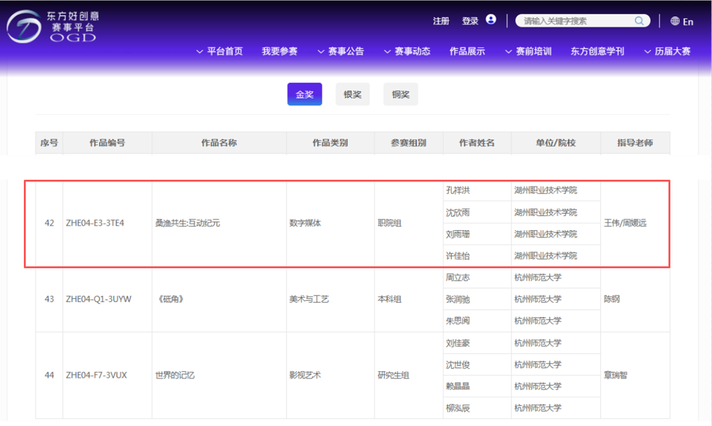Select the 银奖 tab
The height and width of the screenshot is (426, 712).
click(x=352, y=94)
